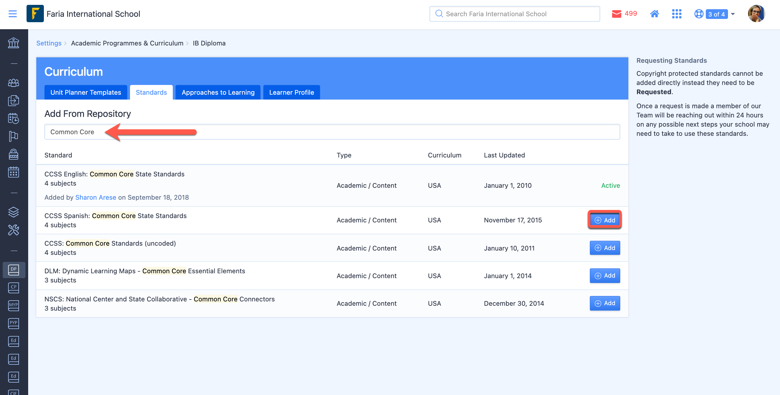The width and height of the screenshot is (780, 395).
Task: Click the Last Updated column header
Action: coord(504,155)
